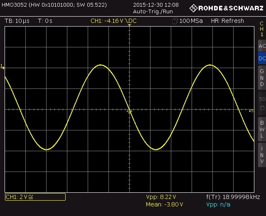Click the CH1 ground level marker arrow
The height and width of the screenshot is (216, 266).
pyautogui.click(x=2, y=66)
